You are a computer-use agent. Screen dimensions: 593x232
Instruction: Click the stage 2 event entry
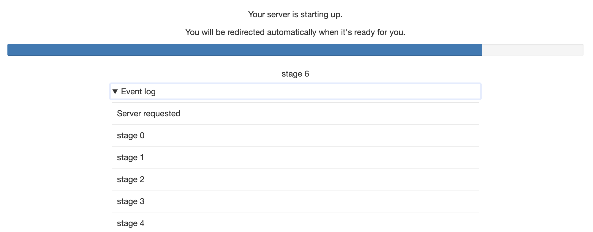coord(131,179)
